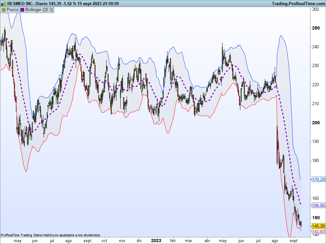
Task: Click the 'feb' month label on time axis
Action: 173,241
